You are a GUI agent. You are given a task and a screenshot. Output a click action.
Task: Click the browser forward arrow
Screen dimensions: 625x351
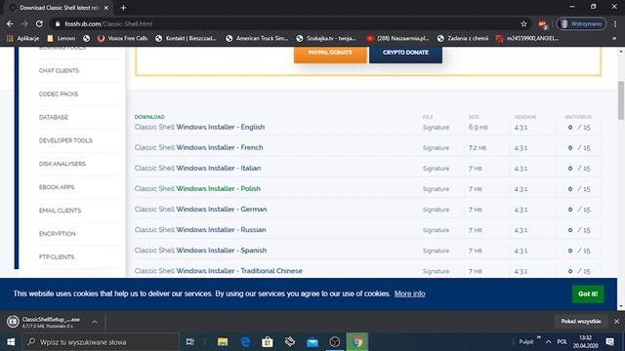click(x=24, y=23)
